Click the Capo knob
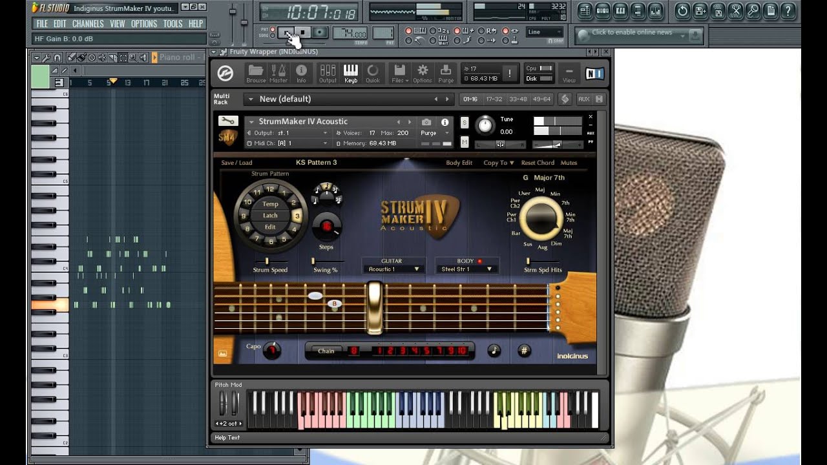The width and height of the screenshot is (827, 465). [272, 351]
